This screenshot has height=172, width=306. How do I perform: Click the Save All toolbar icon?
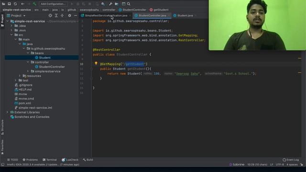[x=9, y=4]
